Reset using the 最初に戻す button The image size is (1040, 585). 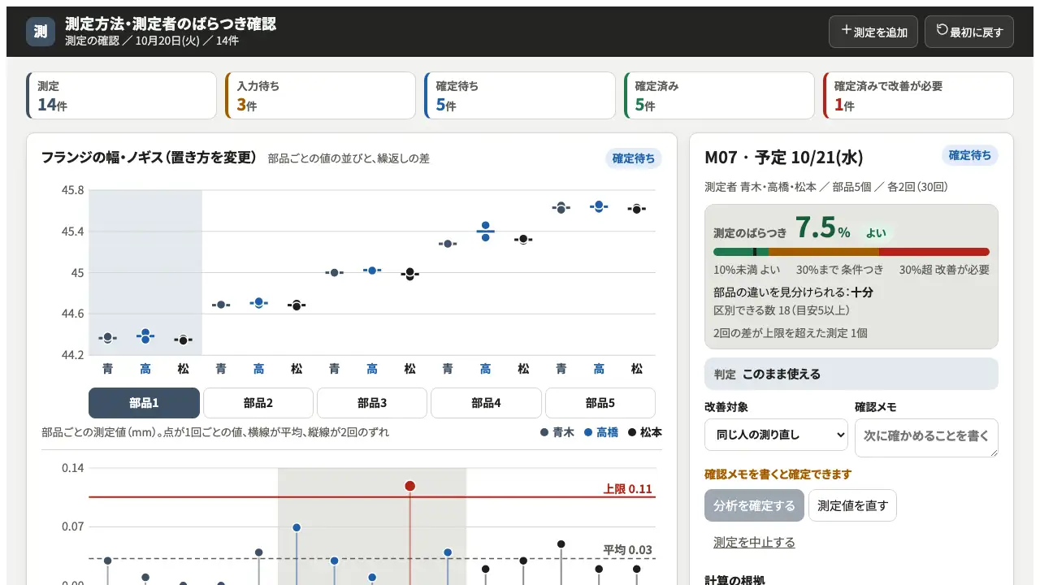pos(969,32)
